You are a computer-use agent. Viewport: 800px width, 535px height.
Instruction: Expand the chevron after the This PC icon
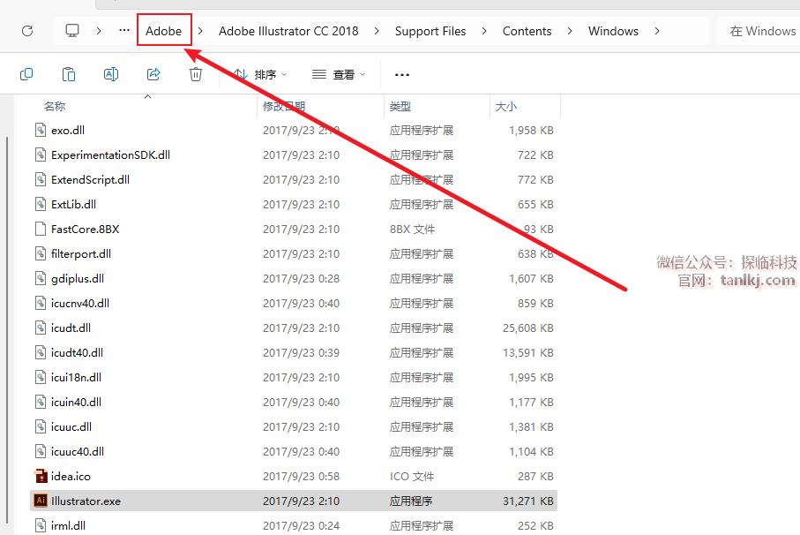click(x=99, y=31)
